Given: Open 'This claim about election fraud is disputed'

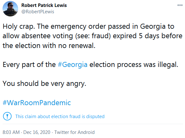Looking at the screenshot, I should 60,117.
